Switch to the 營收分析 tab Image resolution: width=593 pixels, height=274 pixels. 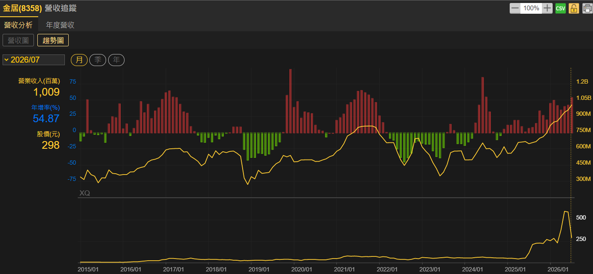pyautogui.click(x=18, y=25)
